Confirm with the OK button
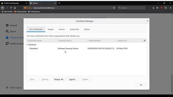This screenshot has width=173, height=97. tap(141, 85)
